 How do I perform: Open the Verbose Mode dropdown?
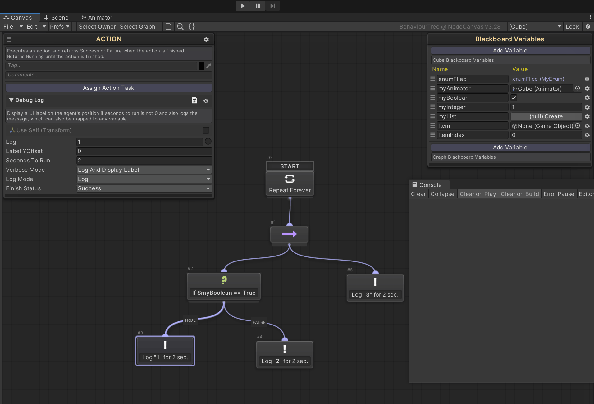(144, 170)
